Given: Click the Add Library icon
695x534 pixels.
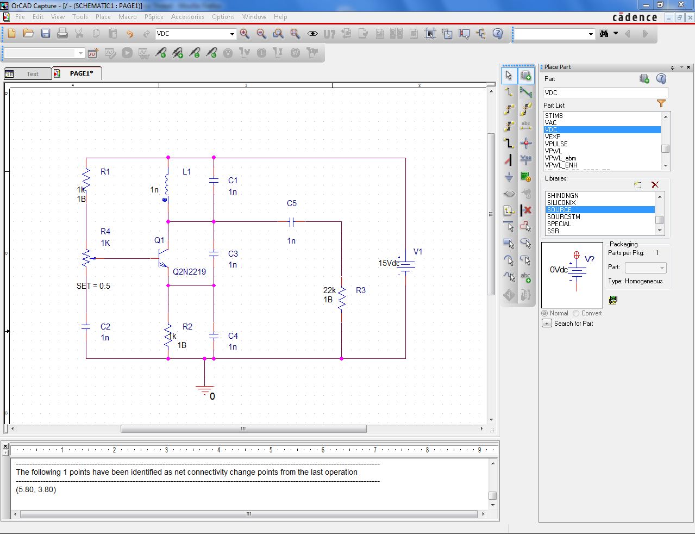Looking at the screenshot, I should [638, 185].
